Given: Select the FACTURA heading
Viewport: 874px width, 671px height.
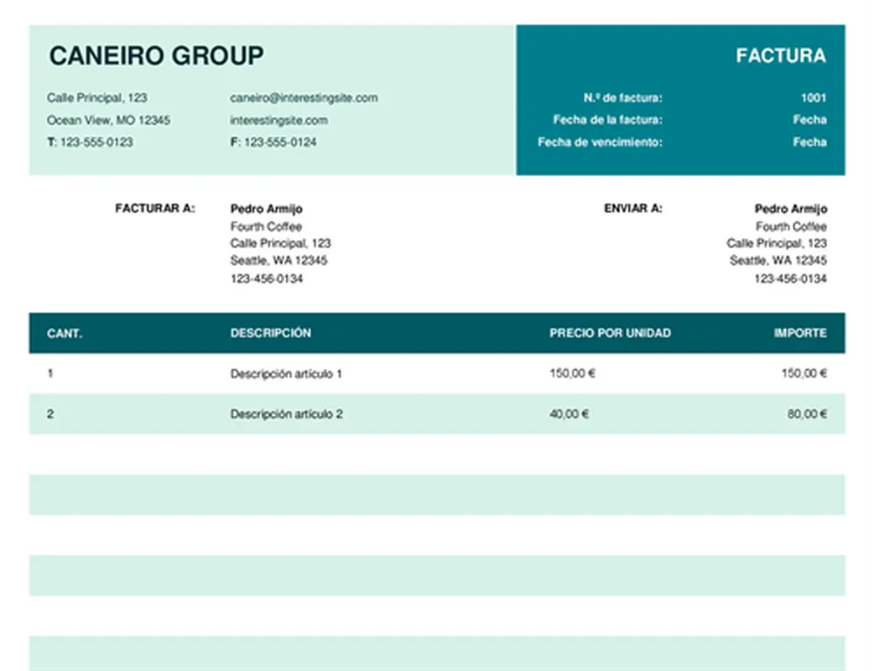Looking at the screenshot, I should 780,56.
